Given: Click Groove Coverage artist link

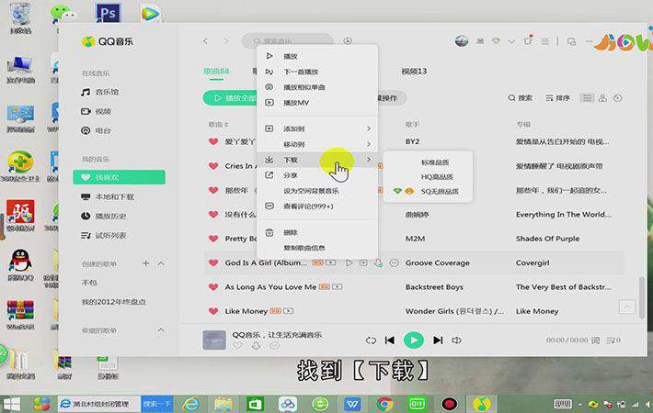Looking at the screenshot, I should 437,263.
